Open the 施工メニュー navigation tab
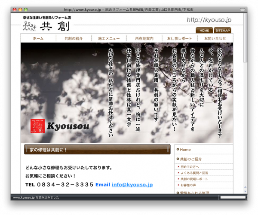258x215 pixels. (109, 39)
